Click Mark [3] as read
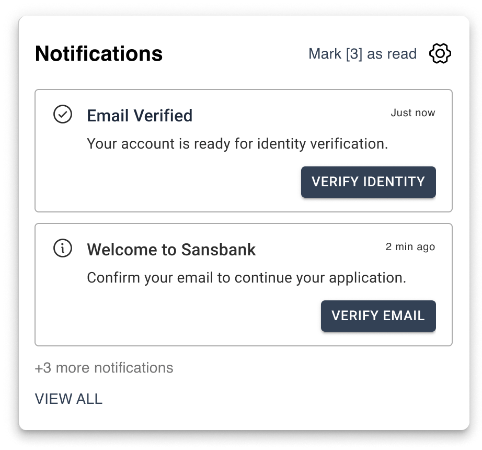Image resolution: width=482 pixels, height=450 pixels. pos(362,53)
